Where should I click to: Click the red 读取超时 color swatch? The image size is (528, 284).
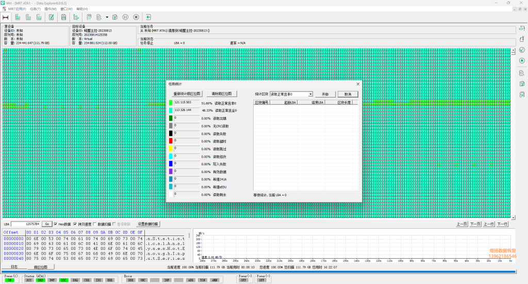tap(171, 140)
